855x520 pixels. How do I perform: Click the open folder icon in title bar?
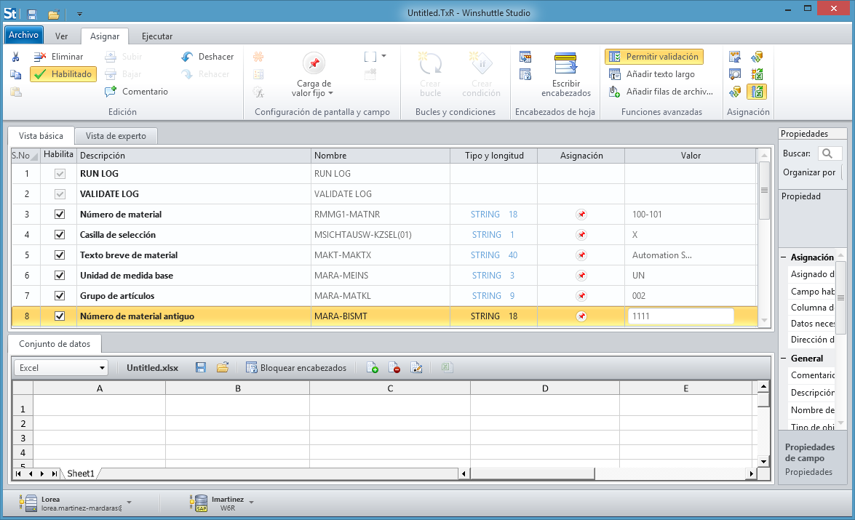pos(53,13)
